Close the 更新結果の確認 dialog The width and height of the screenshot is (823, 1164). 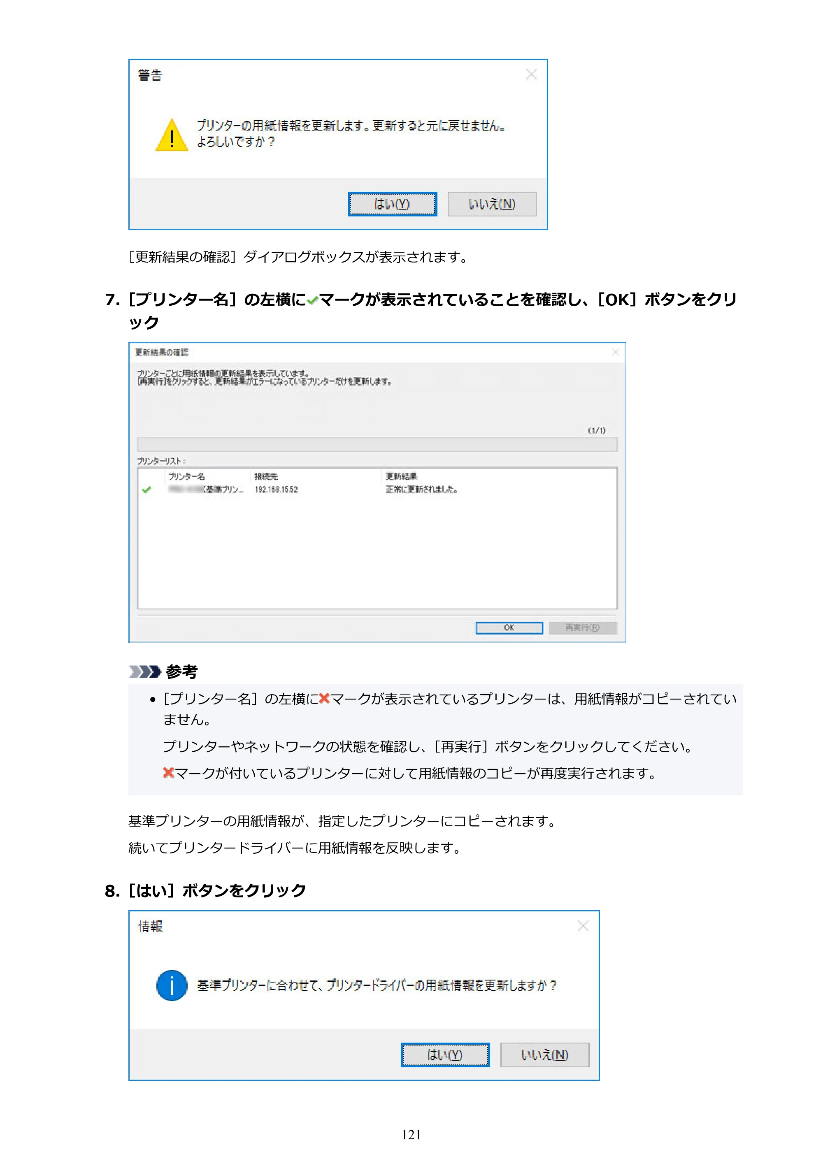click(x=615, y=352)
